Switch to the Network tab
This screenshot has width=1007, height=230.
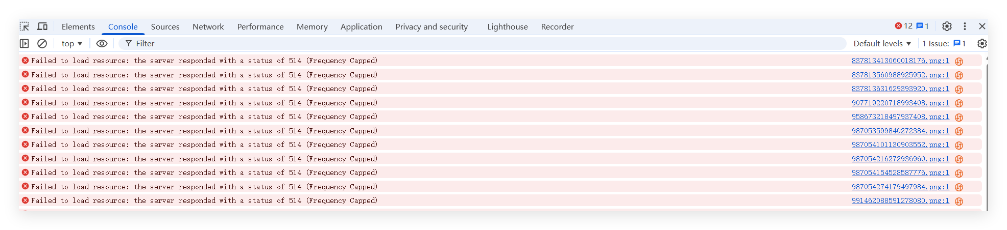point(208,27)
